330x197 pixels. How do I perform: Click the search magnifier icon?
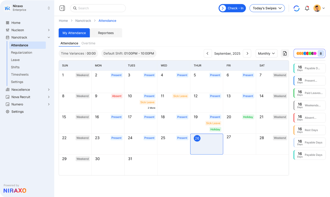(75, 8)
